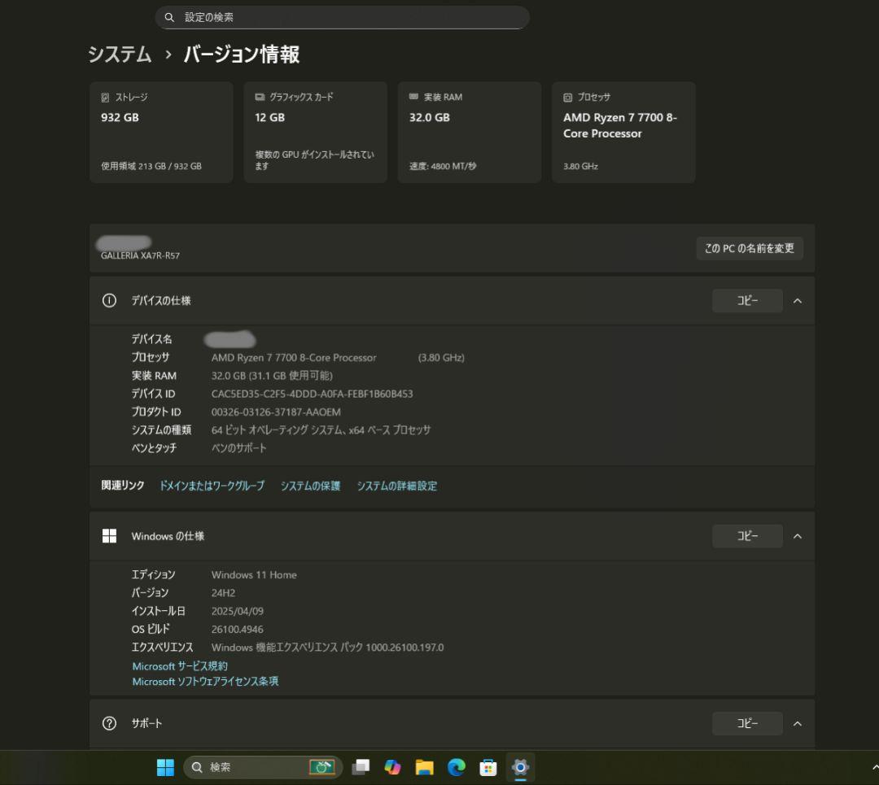
Task: Collapse the Windows の仕様 section
Action: 798,535
